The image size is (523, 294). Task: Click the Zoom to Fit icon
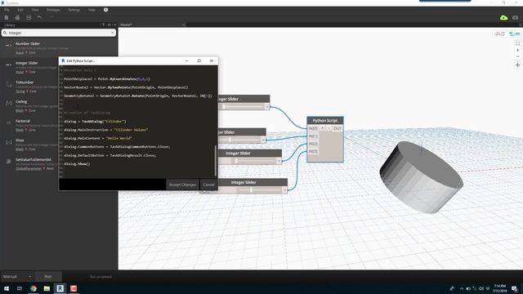pyautogui.click(x=517, y=43)
